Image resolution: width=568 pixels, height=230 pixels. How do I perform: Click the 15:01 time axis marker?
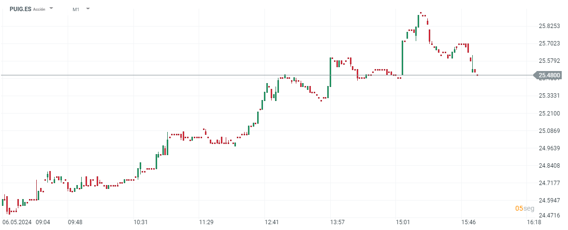pyautogui.click(x=403, y=222)
